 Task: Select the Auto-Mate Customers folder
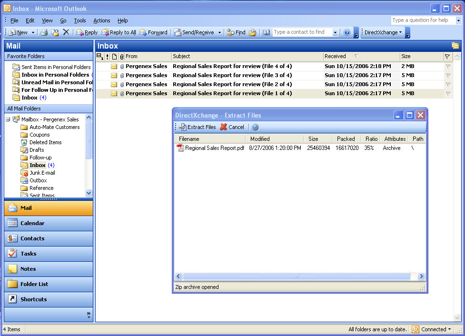[55, 127]
